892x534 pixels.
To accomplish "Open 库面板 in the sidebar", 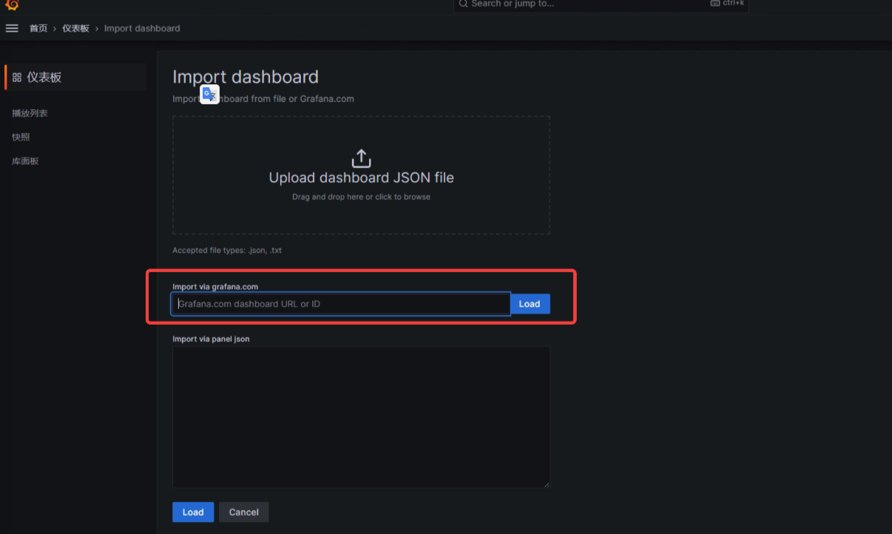I will click(25, 160).
